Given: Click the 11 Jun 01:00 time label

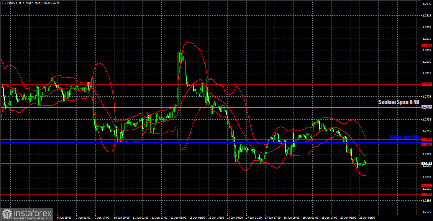Looking at the screenshot, I should tap(141, 218).
